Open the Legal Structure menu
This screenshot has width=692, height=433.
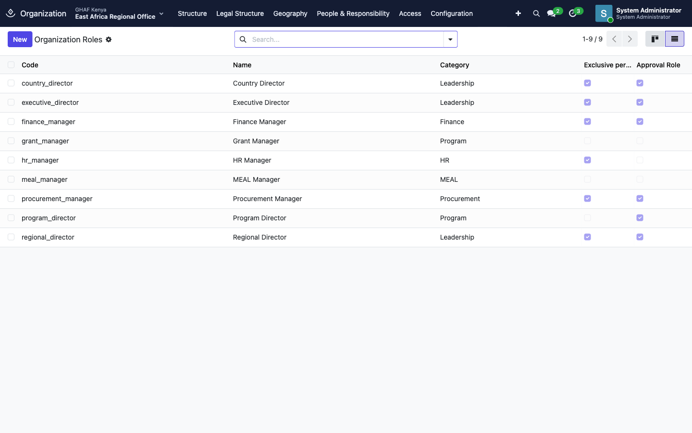pyautogui.click(x=240, y=13)
